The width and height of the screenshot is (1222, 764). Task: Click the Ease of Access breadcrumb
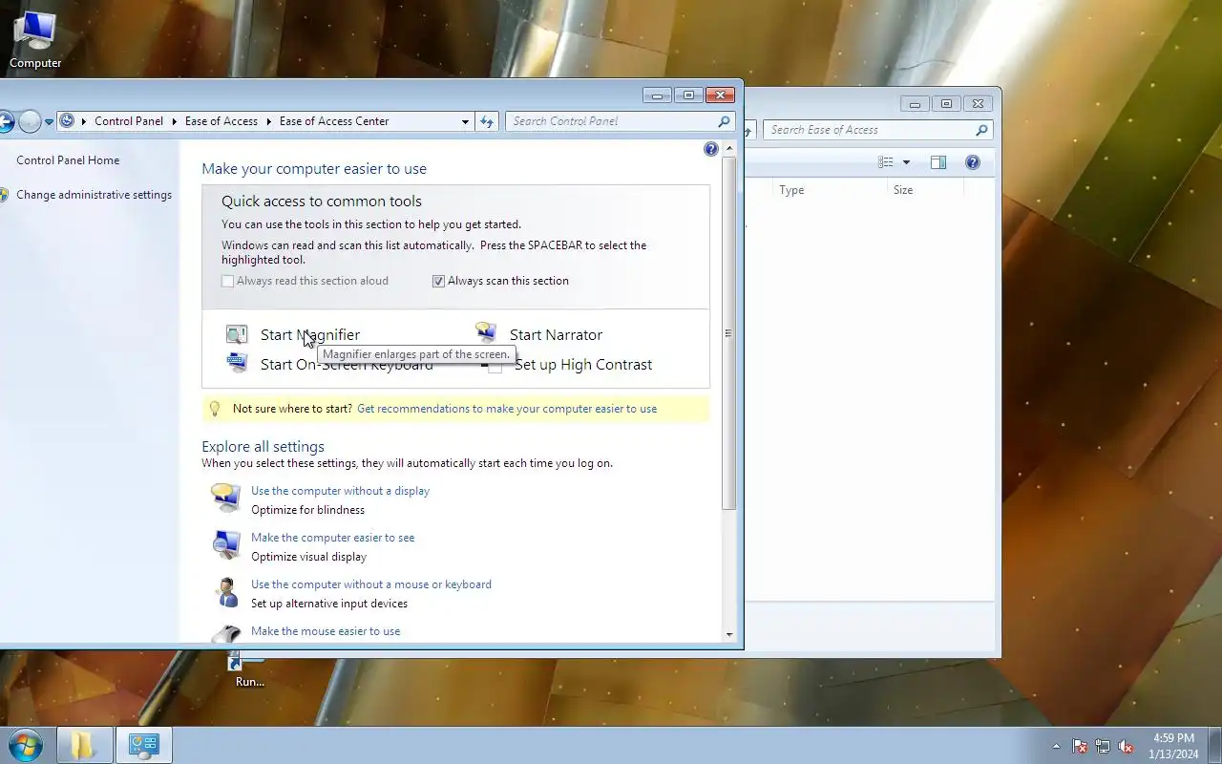[x=221, y=121]
